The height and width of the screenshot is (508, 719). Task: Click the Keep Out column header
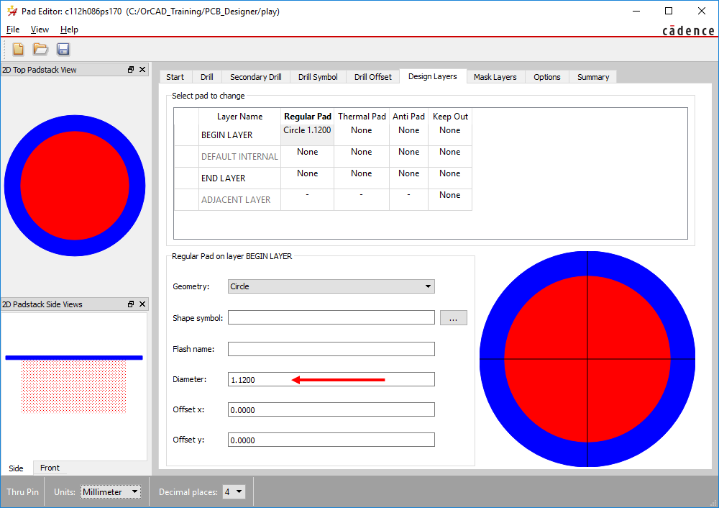(x=450, y=117)
